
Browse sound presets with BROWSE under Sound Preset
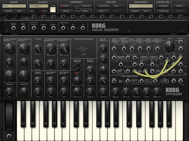[x=135, y=11]
